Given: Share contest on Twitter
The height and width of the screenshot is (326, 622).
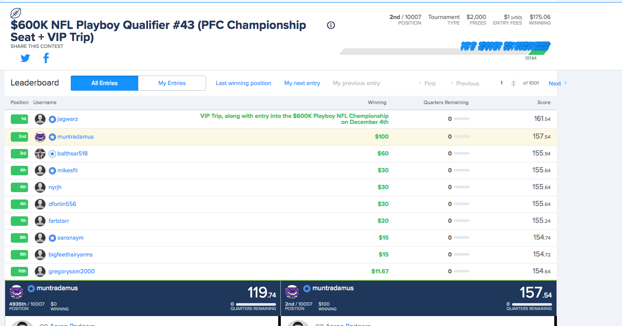Looking at the screenshot, I should click(x=25, y=58).
